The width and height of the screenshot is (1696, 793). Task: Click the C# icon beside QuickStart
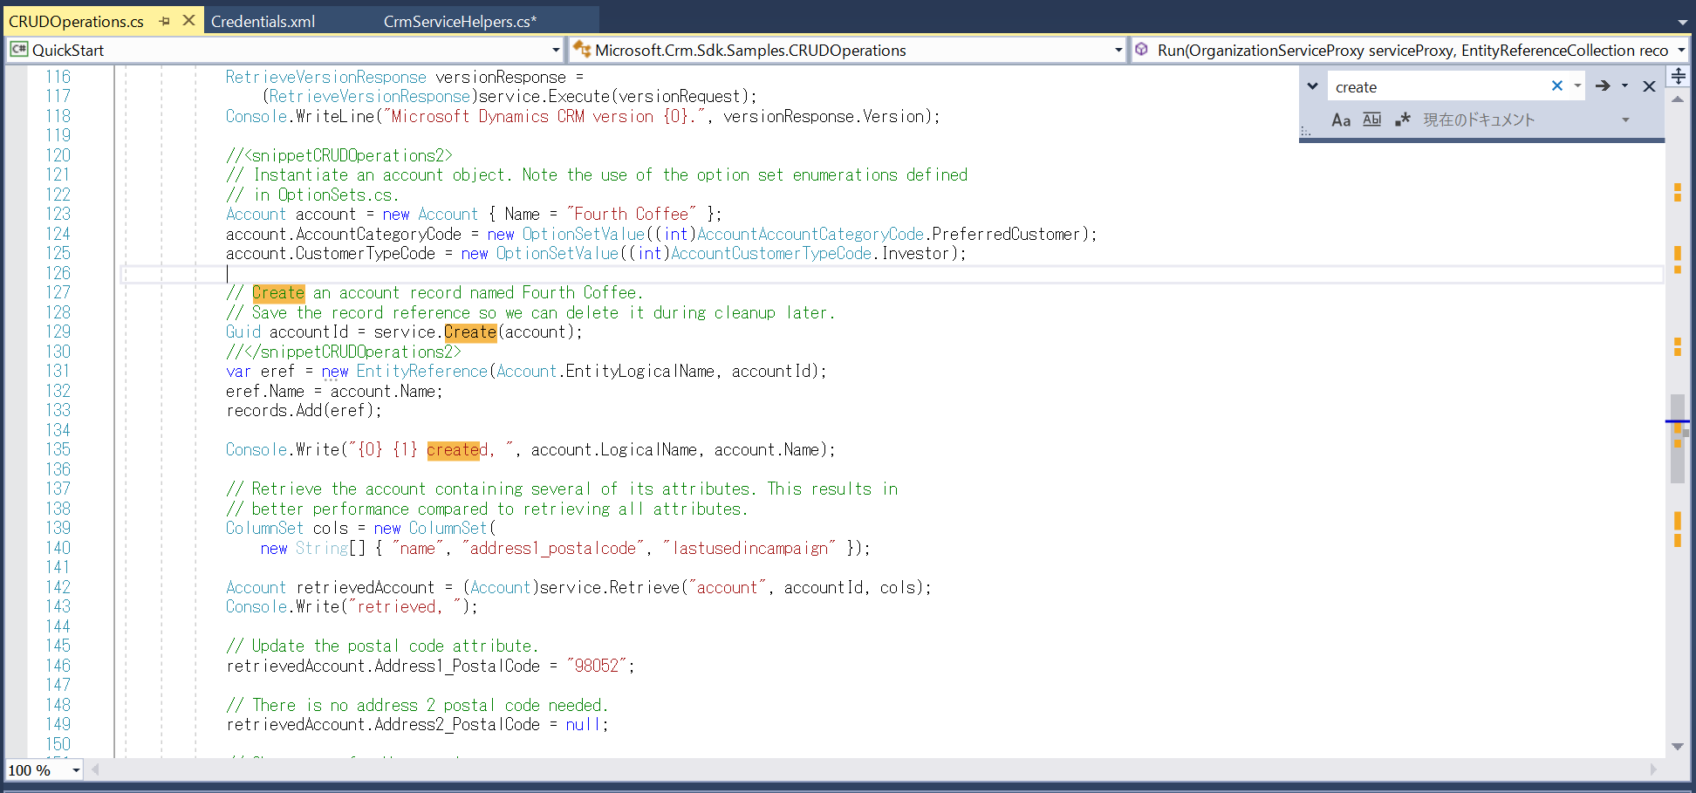(19, 50)
